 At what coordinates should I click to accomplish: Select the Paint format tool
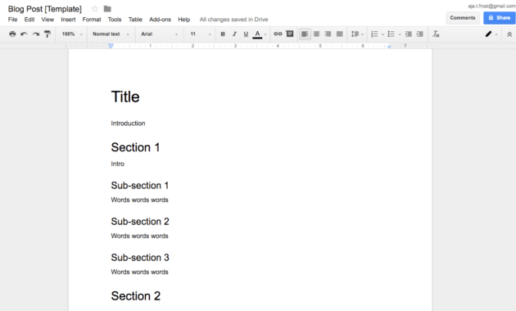[48, 34]
